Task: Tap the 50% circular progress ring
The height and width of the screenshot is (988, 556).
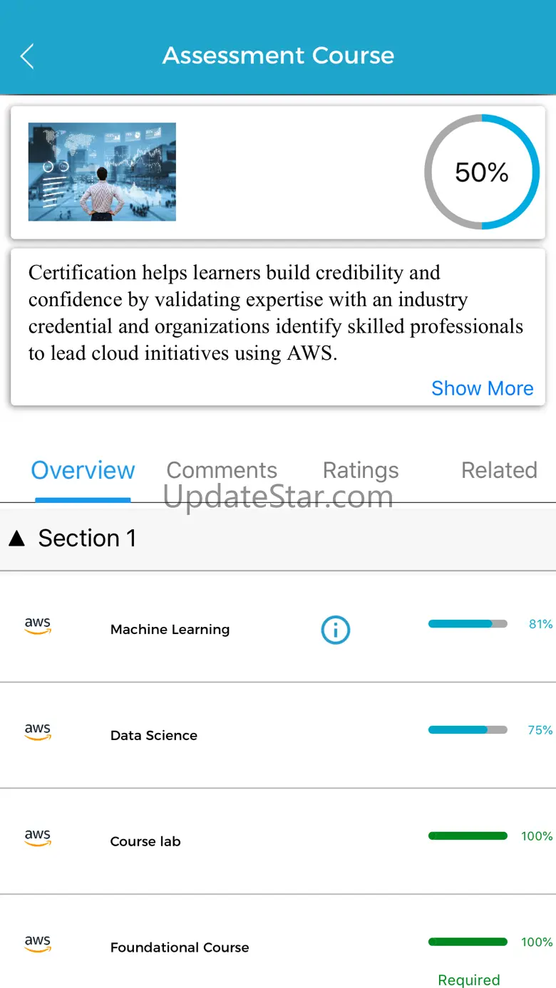Action: 482,172
